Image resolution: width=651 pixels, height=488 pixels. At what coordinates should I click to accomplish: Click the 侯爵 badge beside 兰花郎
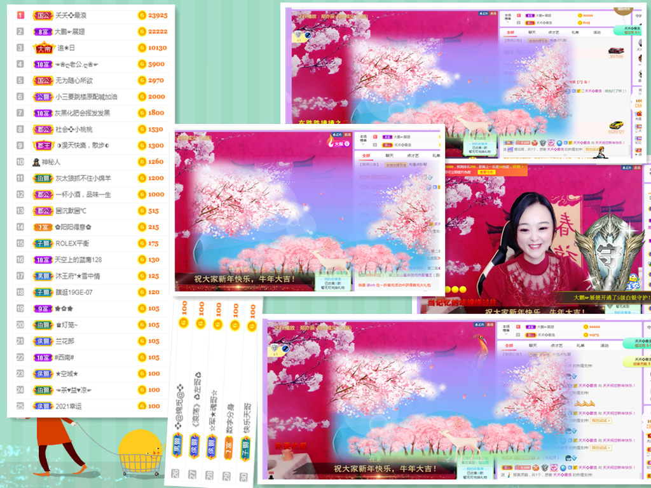[43, 341]
